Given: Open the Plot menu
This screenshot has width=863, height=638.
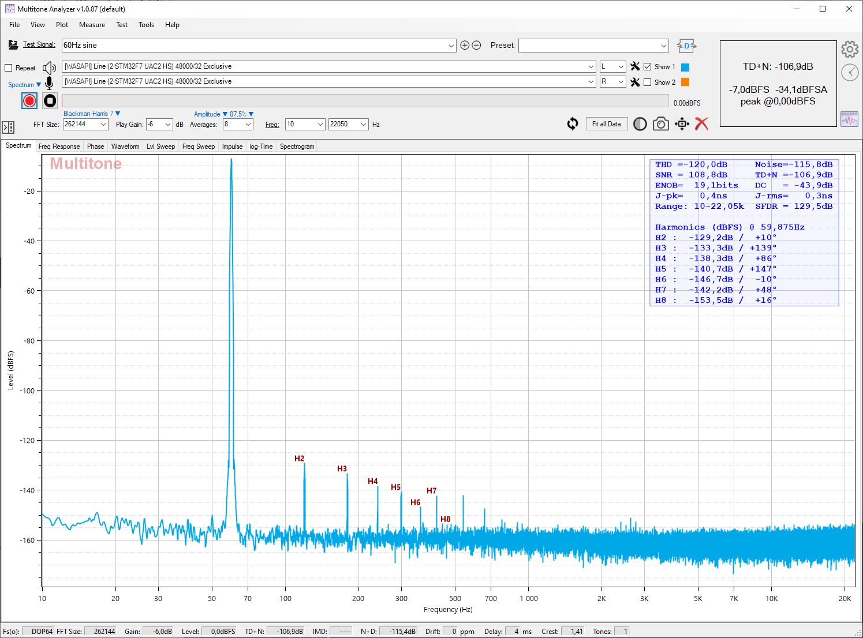Looking at the screenshot, I should pos(62,25).
